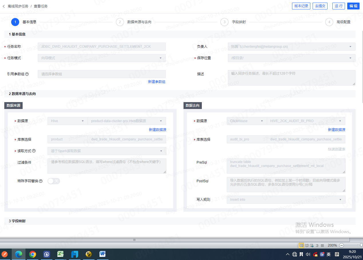Click the 版本记录 button
363x260 pixels.
point(301,6)
